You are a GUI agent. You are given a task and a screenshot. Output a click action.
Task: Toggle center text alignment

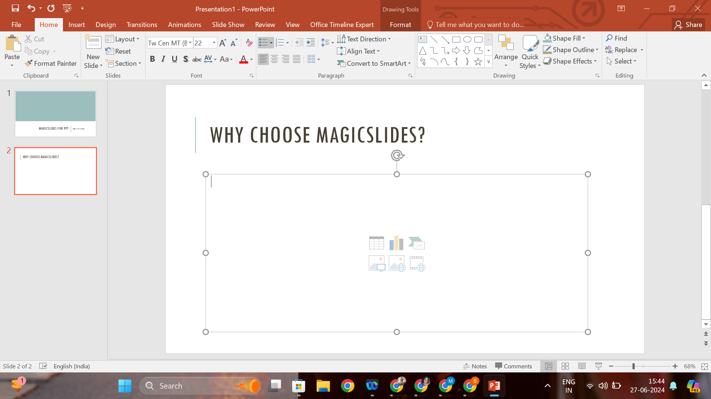pyautogui.click(x=274, y=59)
